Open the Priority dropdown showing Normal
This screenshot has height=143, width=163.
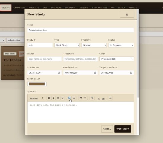(x=94, y=45)
